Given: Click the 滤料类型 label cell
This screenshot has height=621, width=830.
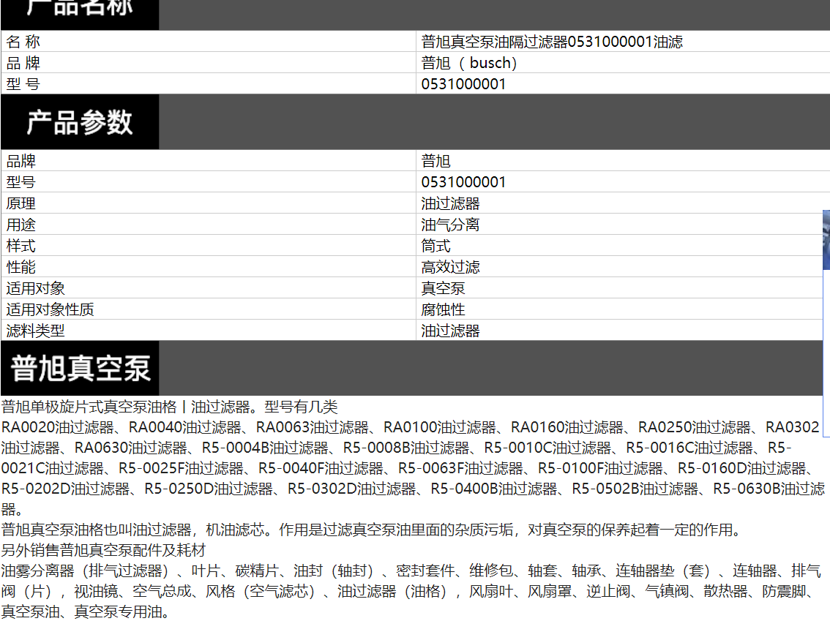Looking at the screenshot, I should (x=209, y=330).
